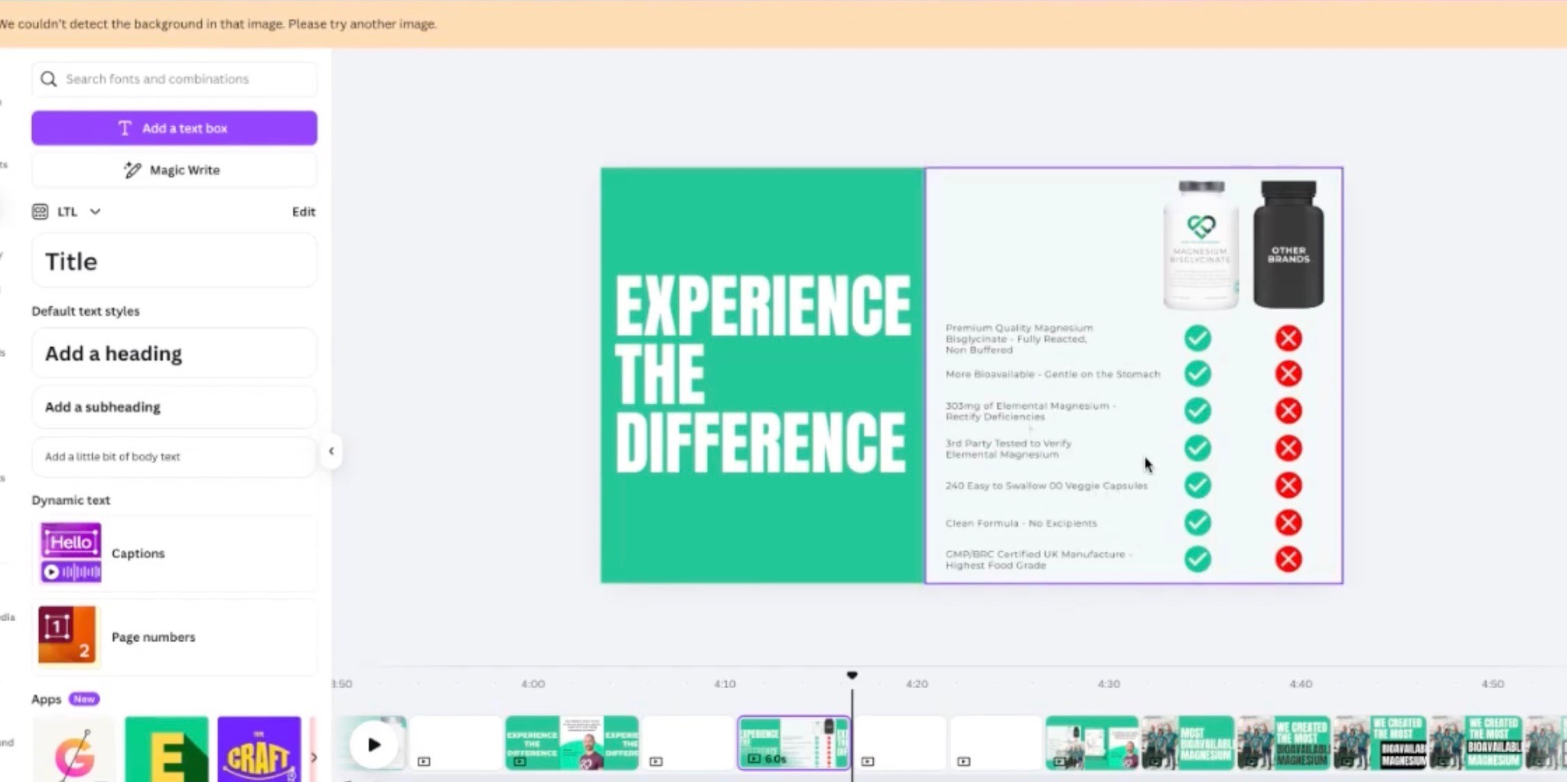Click the black Other Brands bottle image
The width and height of the screenshot is (1567, 782).
[x=1288, y=245]
